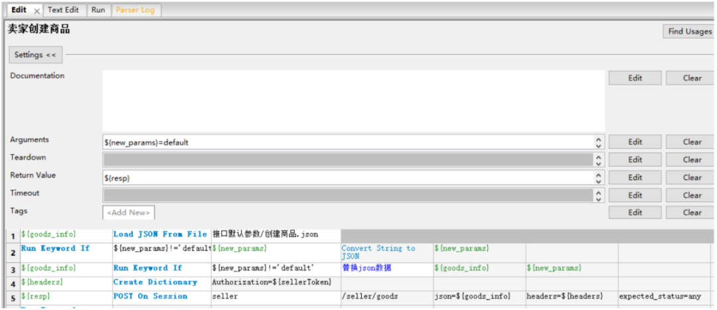Click the <Add New> tag box
The height and width of the screenshot is (310, 717).
coord(129,213)
